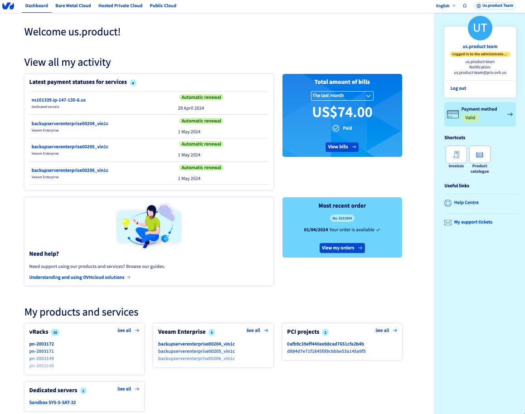This screenshot has width=525, height=414.
Task: Click the arrow on Payment method card
Action: coord(510,114)
